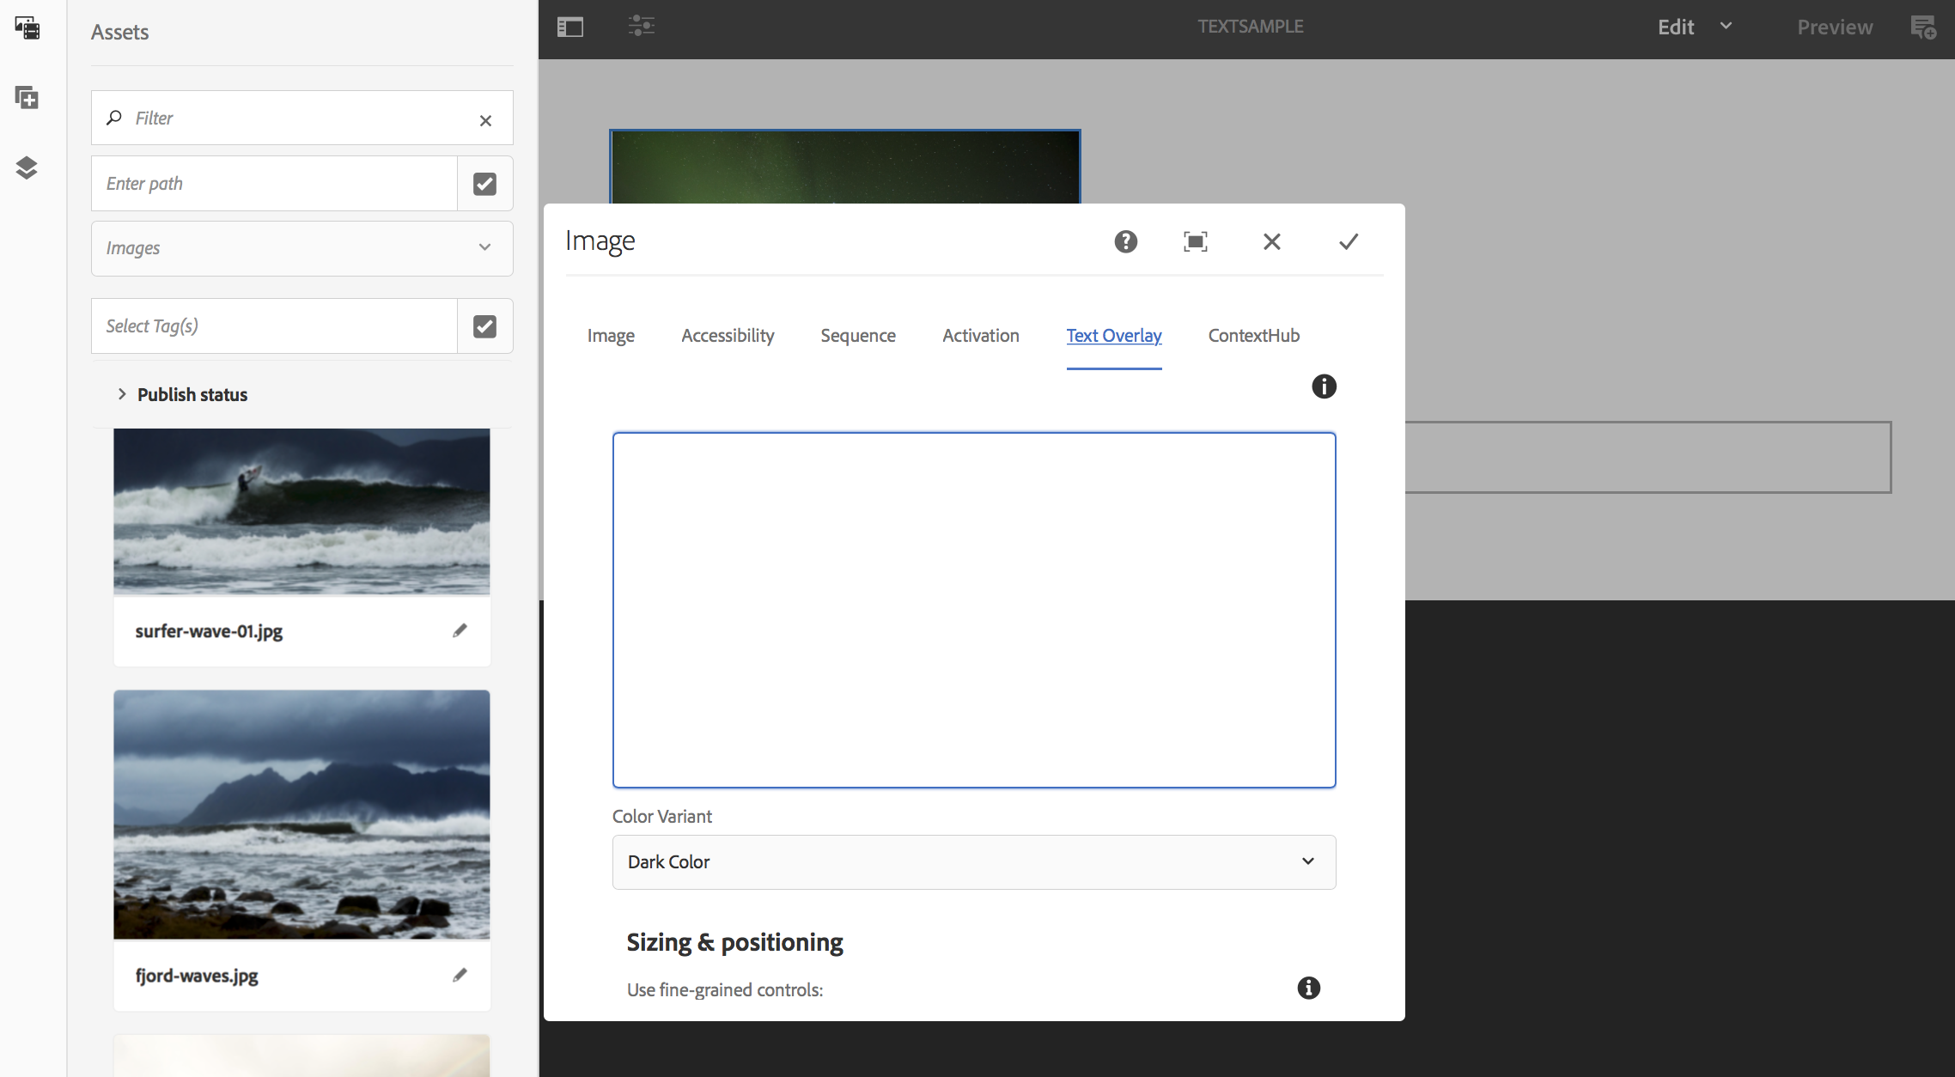1955x1077 pixels.
Task: Click the info icon beside fine-grained controls
Action: (x=1308, y=988)
